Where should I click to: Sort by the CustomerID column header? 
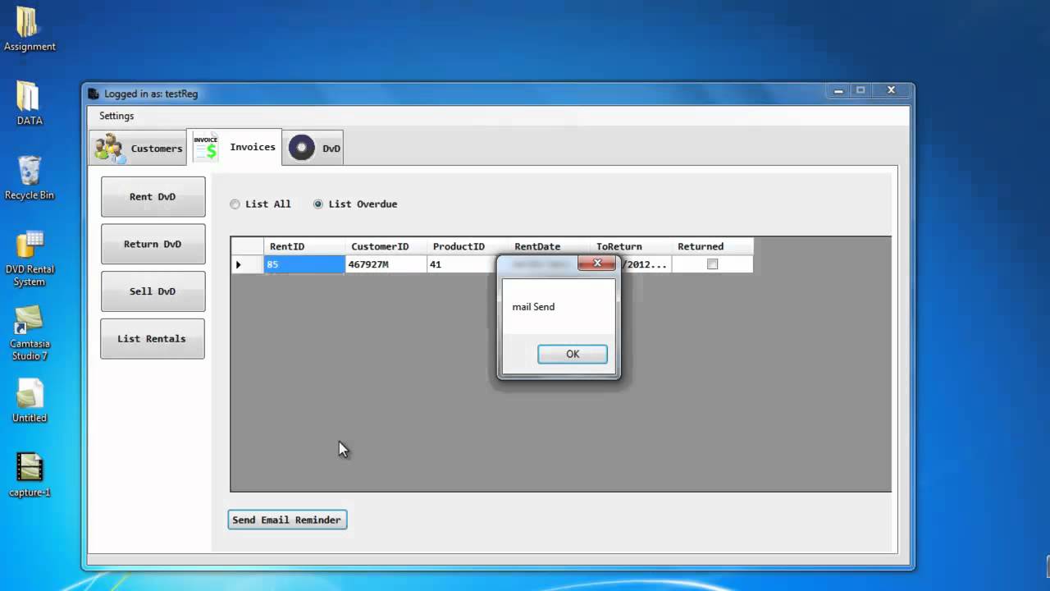click(x=386, y=246)
